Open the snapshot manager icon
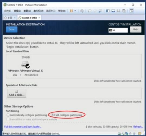 [x=100, y=11]
